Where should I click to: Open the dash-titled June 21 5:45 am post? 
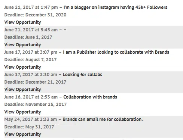[x=65, y=30]
